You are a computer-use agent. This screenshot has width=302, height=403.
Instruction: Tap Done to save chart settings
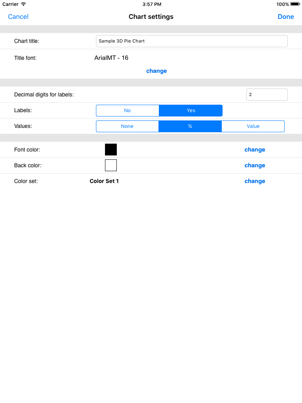tap(285, 17)
